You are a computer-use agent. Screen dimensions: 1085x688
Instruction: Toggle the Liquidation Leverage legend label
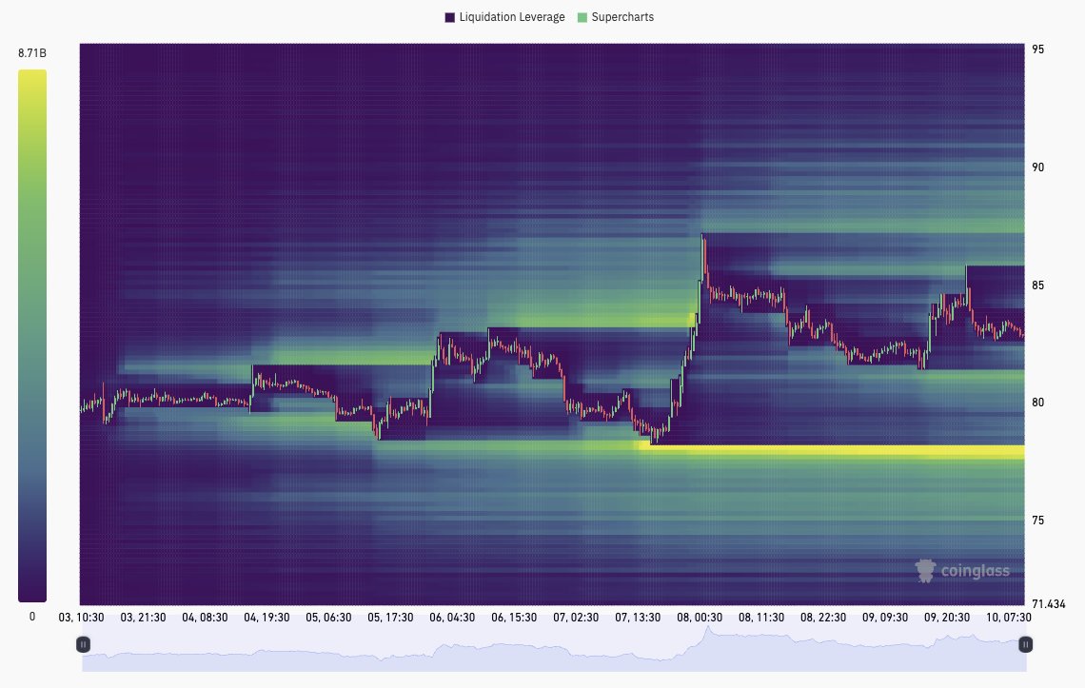point(512,17)
